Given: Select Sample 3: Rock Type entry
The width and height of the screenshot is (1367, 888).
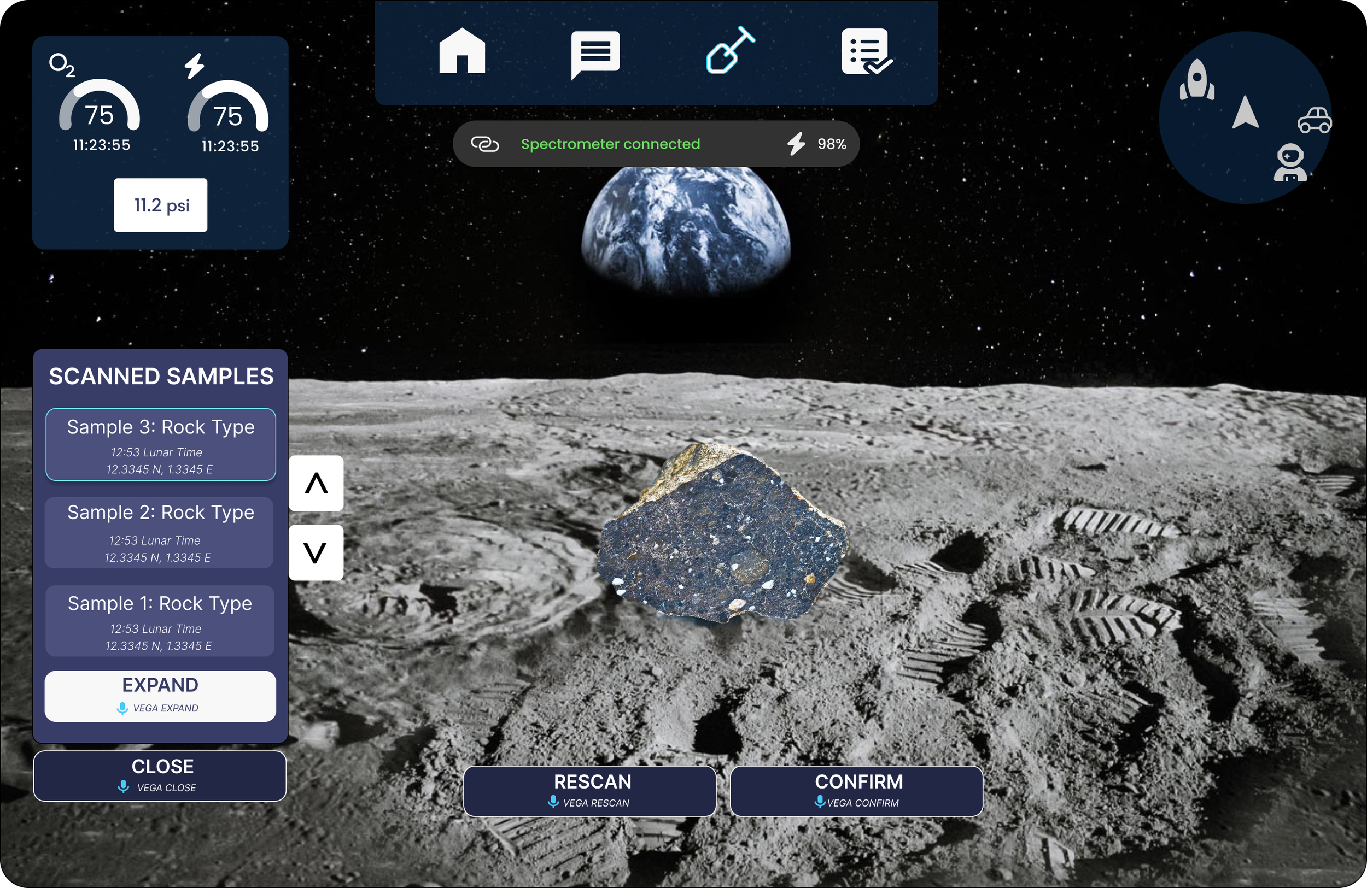Looking at the screenshot, I should pos(160,444).
